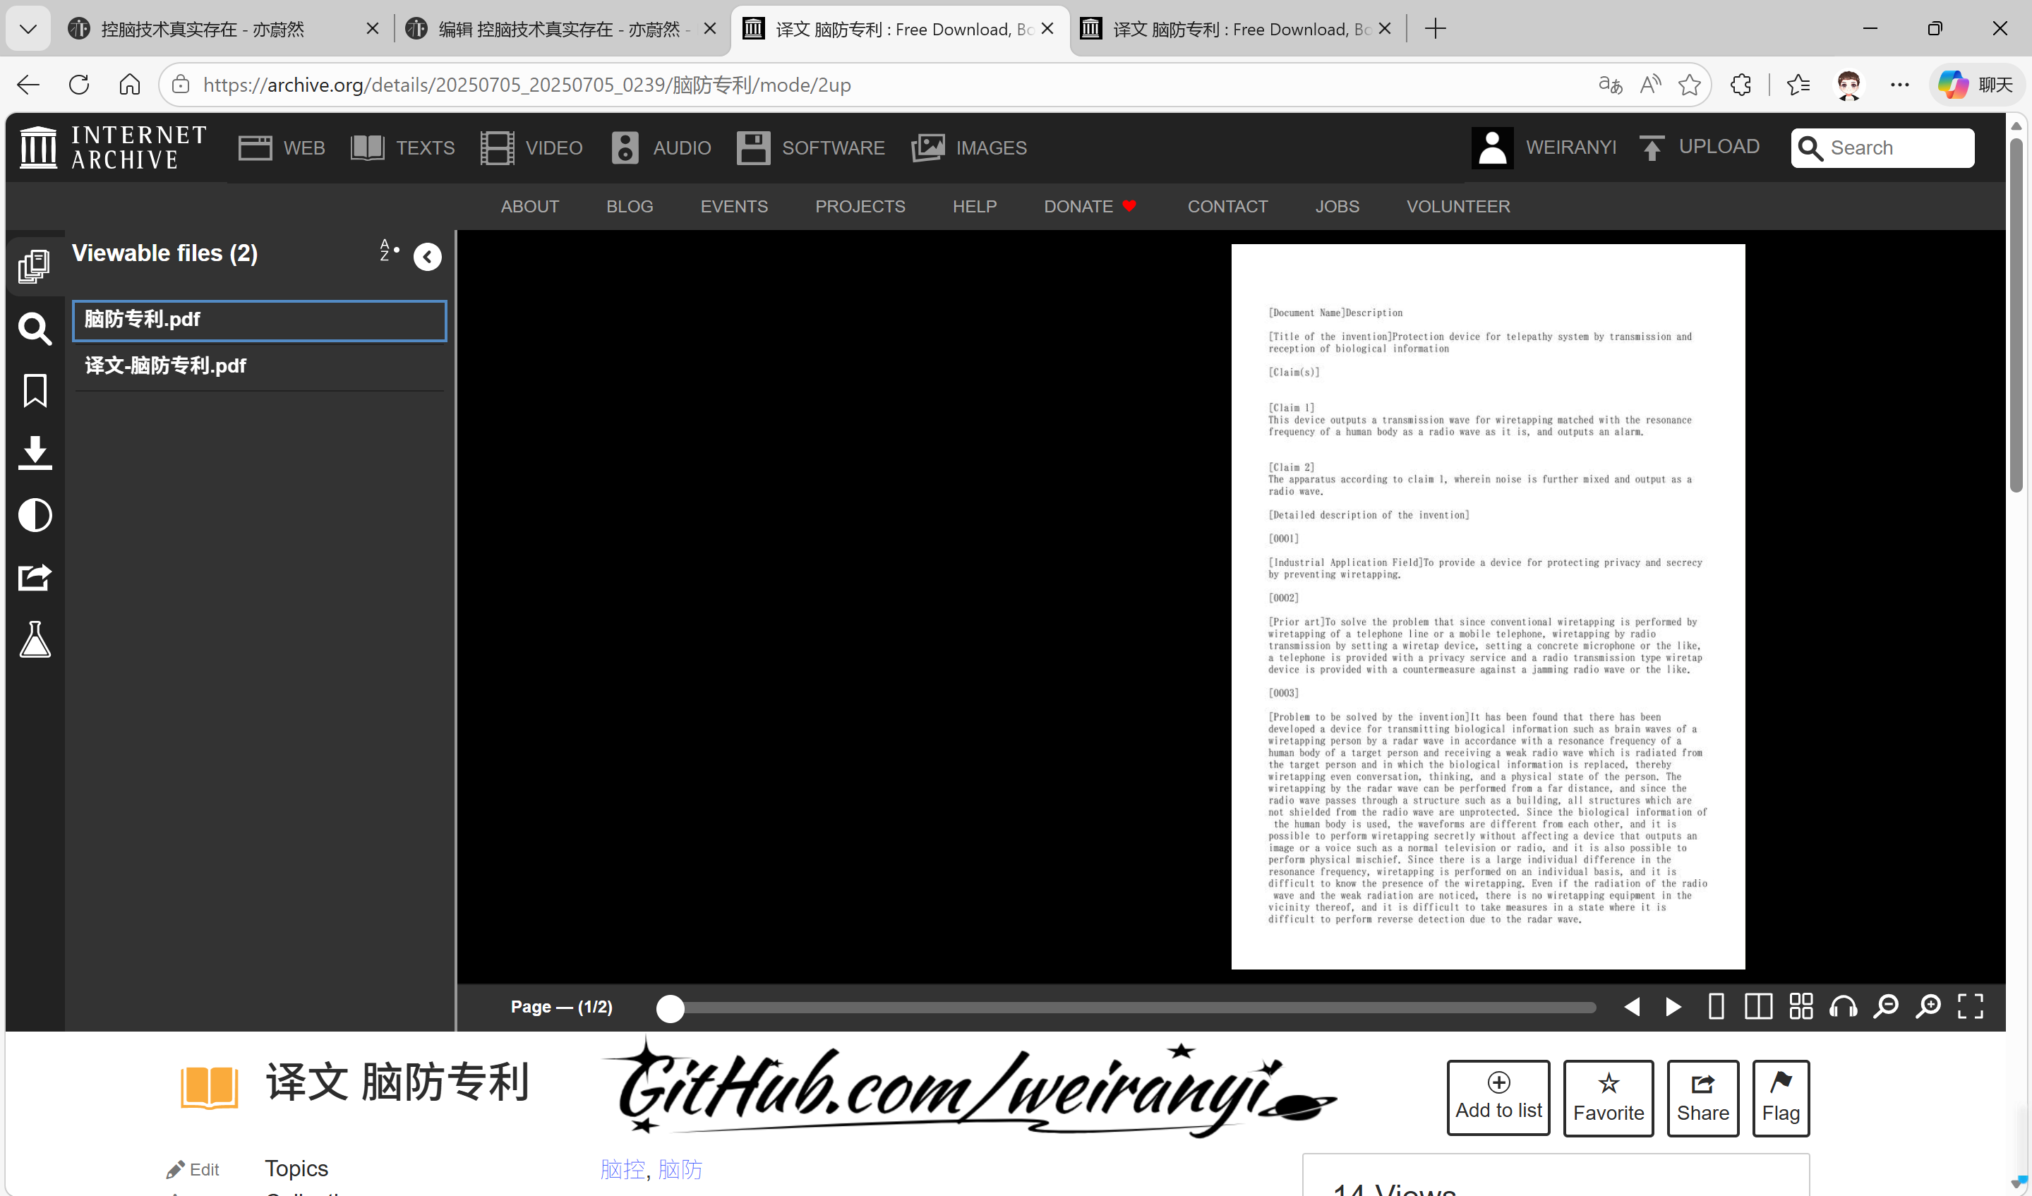Open the thumbnail grid view

[1801, 1007]
